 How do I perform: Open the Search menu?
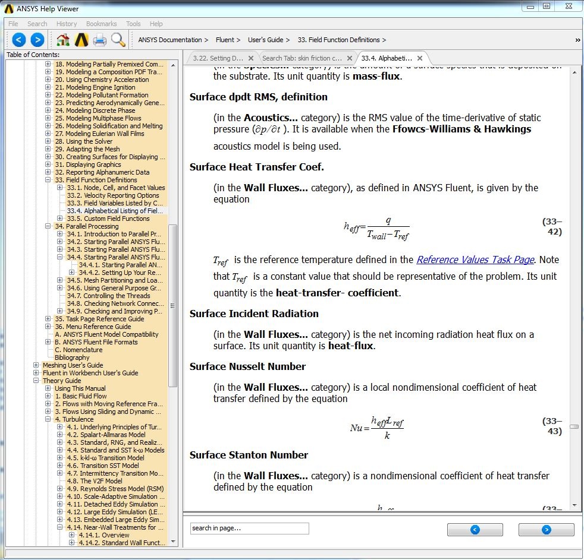(x=37, y=24)
